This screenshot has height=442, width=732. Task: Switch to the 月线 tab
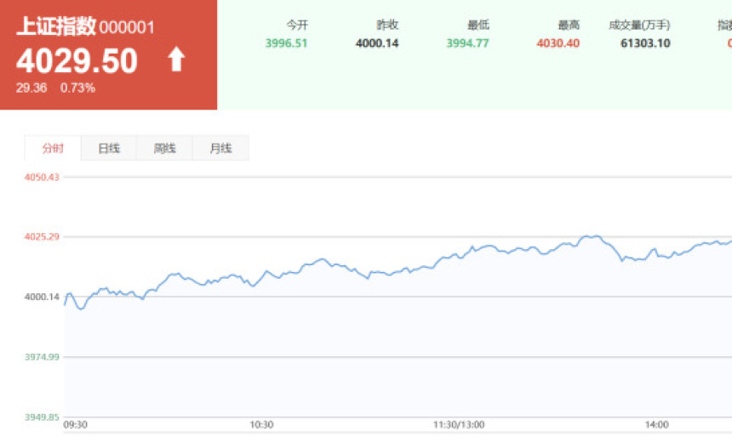point(220,149)
